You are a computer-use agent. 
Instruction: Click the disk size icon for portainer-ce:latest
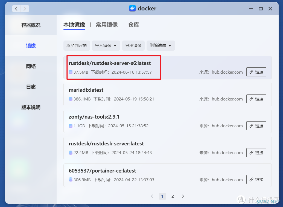[71, 180]
